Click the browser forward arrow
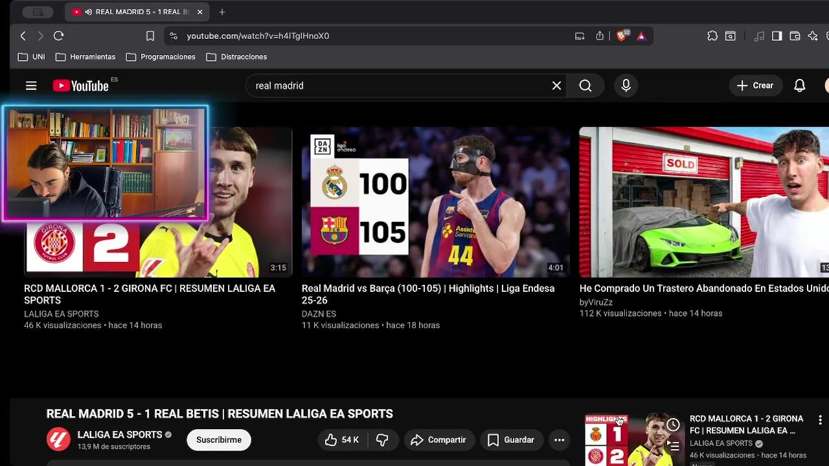829x466 pixels. click(x=40, y=36)
